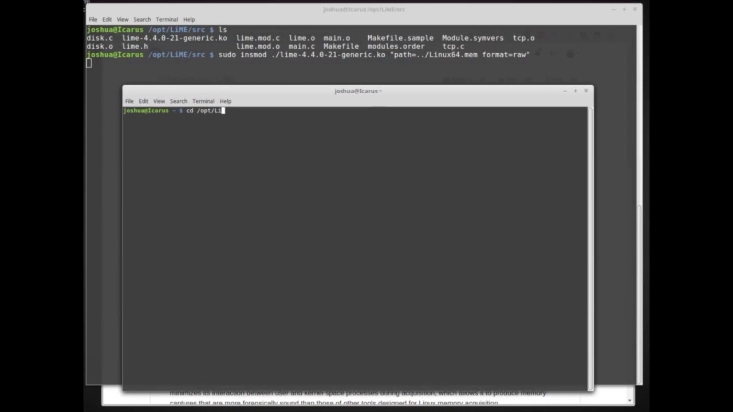Open View menu in back LiME terminal

tap(123, 19)
